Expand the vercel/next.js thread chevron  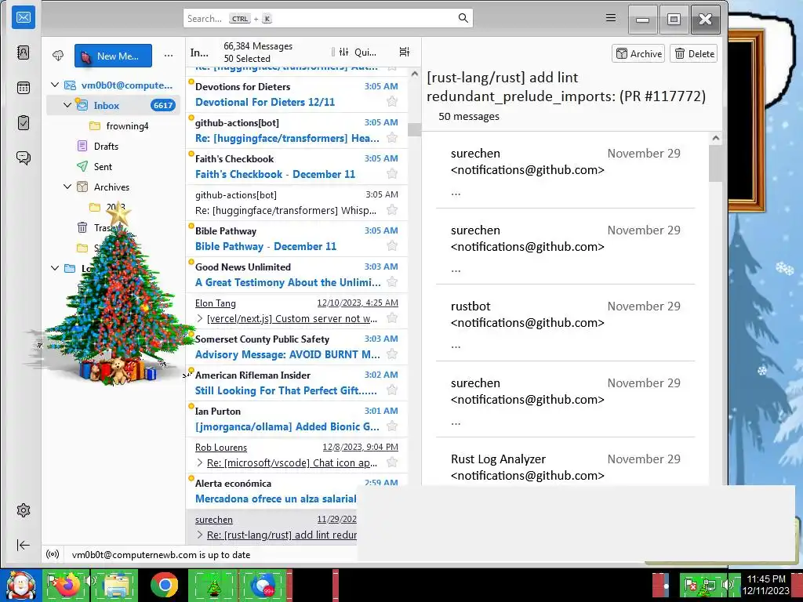(200, 318)
